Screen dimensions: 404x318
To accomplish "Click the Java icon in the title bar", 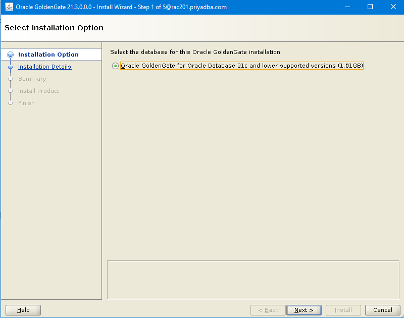I will click(9, 7).
